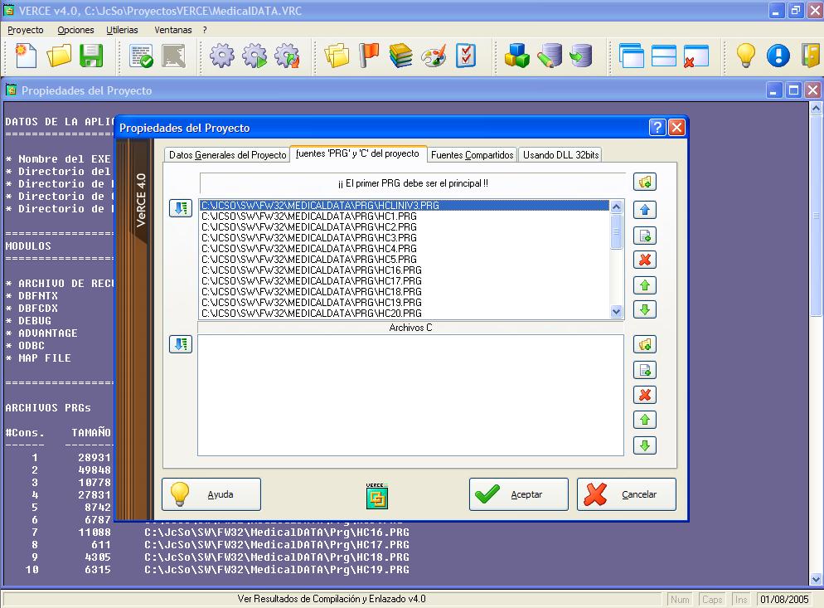Select the Usando DLL 32bits tab

tap(560, 155)
